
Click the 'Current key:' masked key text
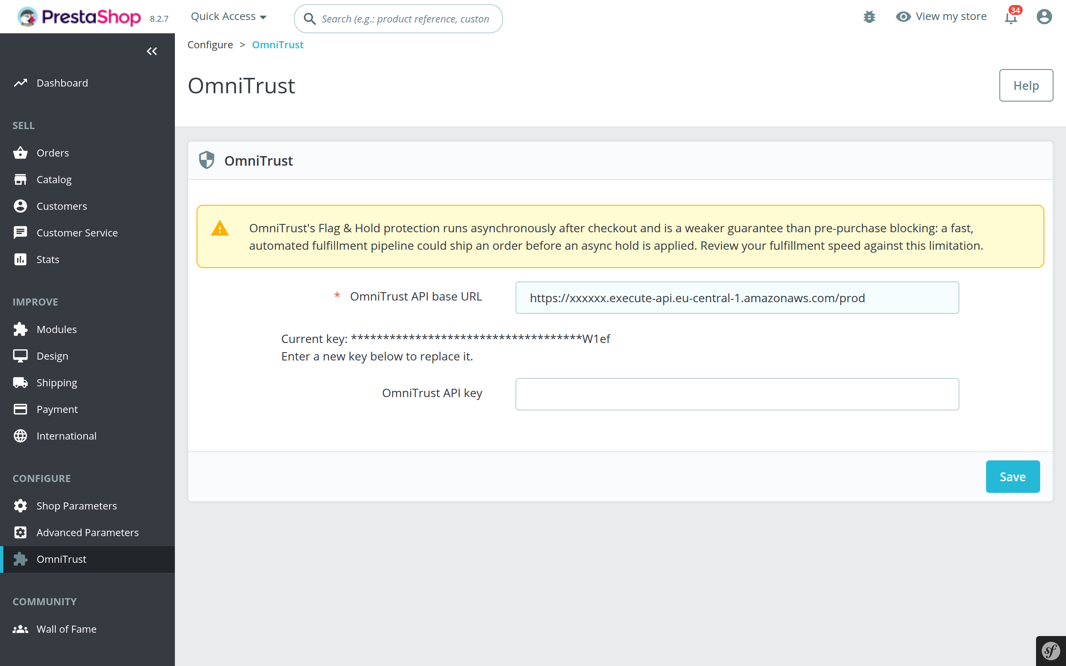[445, 339]
